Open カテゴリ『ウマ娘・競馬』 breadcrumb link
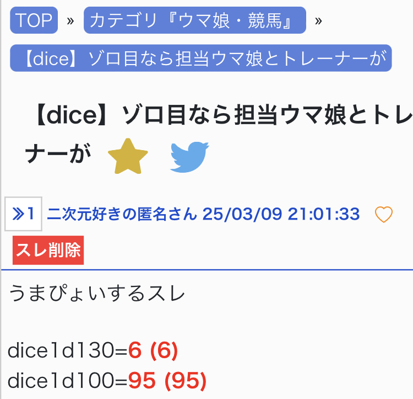Image resolution: width=413 pixels, height=399 pixels. point(194,20)
